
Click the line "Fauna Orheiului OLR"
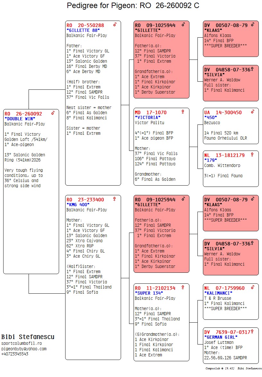pos(225,138)
